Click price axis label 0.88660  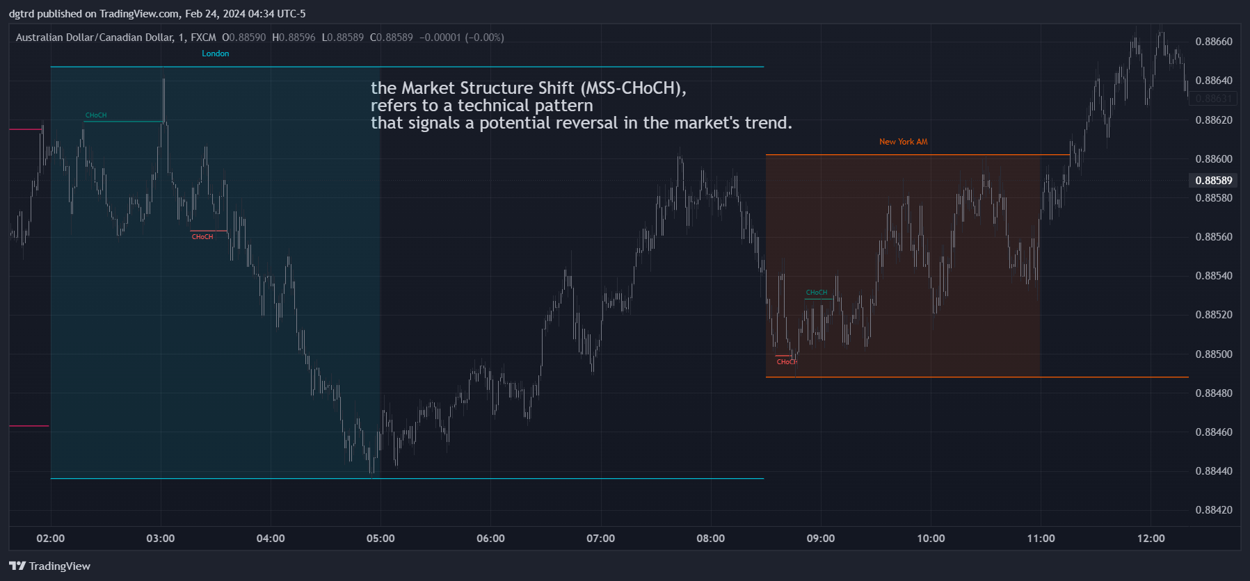[1214, 42]
